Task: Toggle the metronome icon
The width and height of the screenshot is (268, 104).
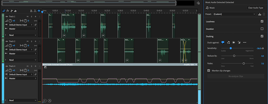Action: (31, 11)
